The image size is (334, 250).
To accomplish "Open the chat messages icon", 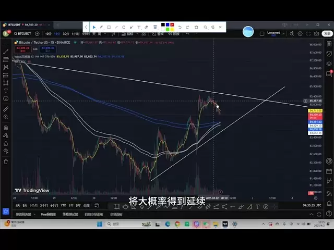I will coord(329,73).
